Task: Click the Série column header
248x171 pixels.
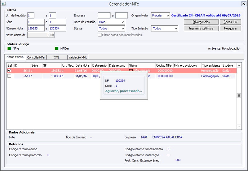Action: 36,65
